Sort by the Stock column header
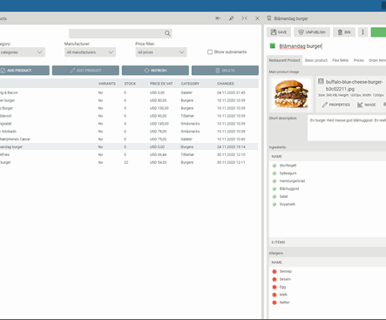This screenshot has height=320, width=386. (130, 84)
